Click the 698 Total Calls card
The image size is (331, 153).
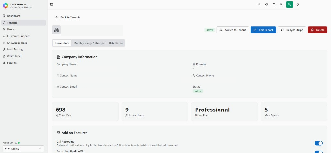click(85, 112)
